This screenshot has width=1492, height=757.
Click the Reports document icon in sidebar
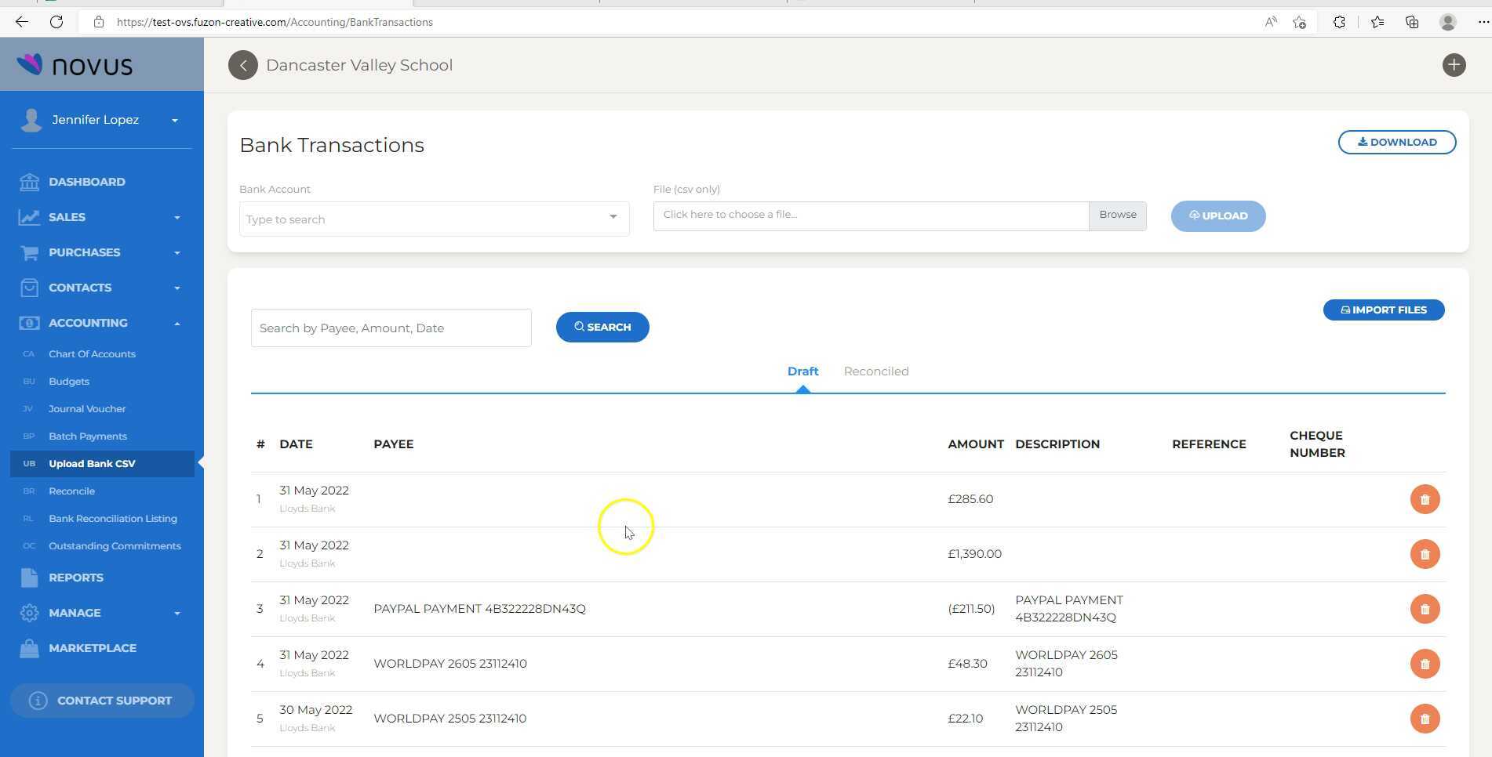click(x=30, y=578)
